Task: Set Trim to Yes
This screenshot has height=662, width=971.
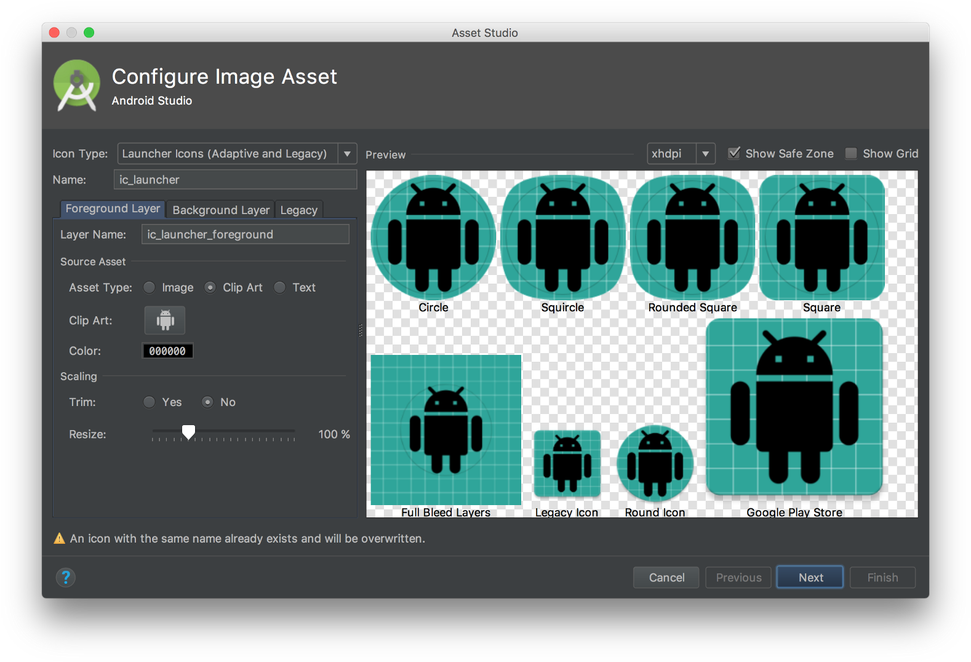Action: (150, 402)
